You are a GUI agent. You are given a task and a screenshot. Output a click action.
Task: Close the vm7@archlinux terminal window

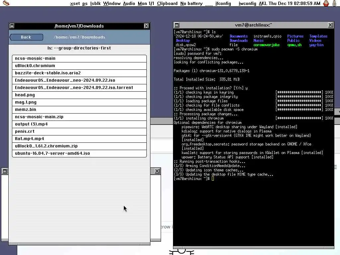point(330,25)
